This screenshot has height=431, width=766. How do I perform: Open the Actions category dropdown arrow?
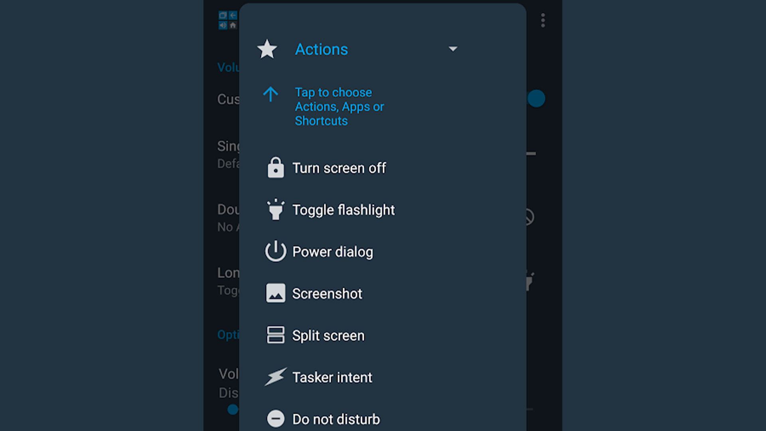coord(453,49)
